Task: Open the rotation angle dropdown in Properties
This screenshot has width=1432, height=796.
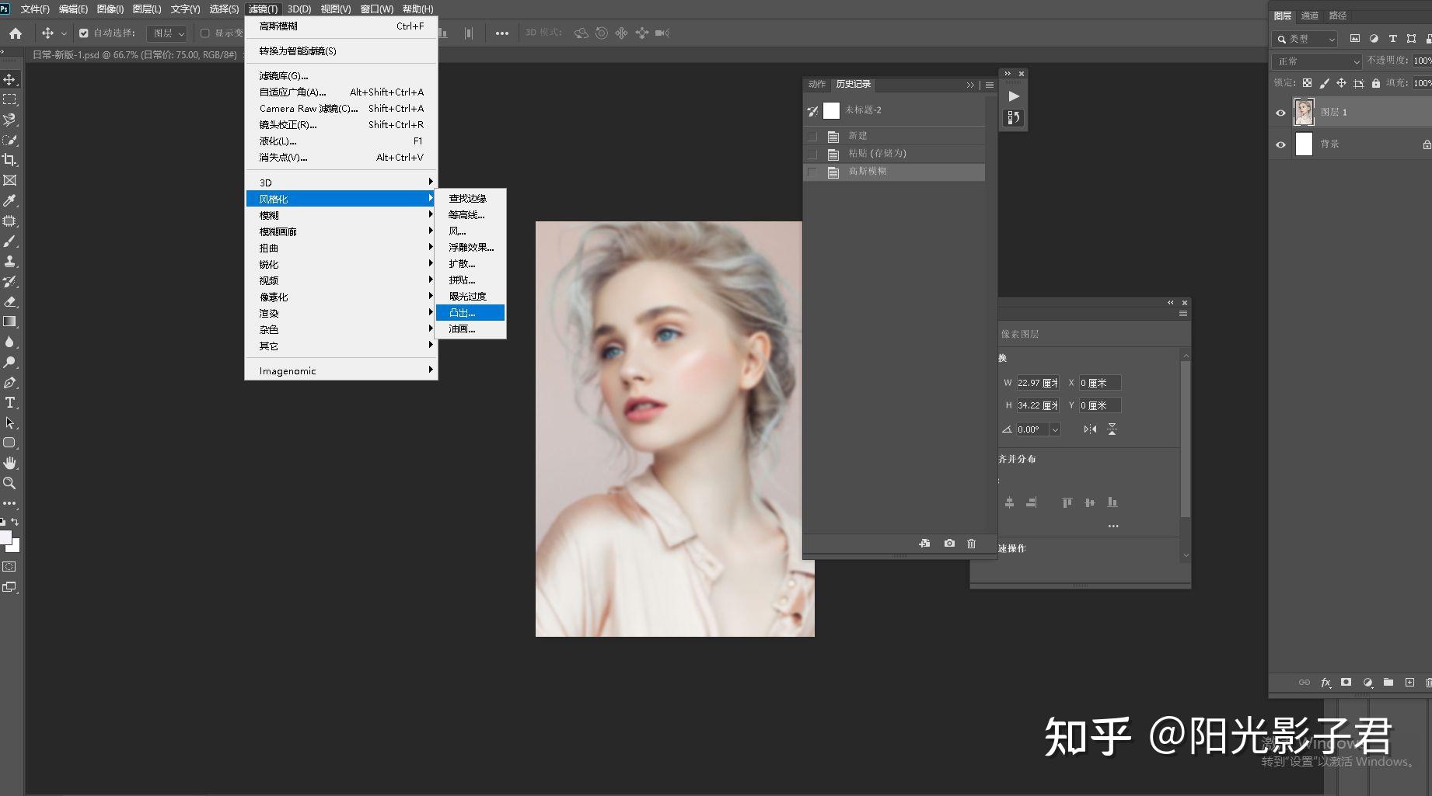Action: point(1055,429)
